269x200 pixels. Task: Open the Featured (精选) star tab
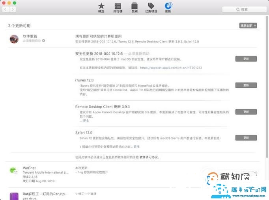pos(101,8)
